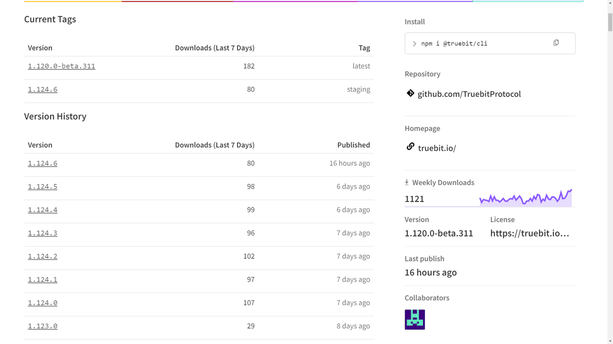Click the Last publish value '16 hours ago'
Screen dimensions: 613x344
click(431, 273)
